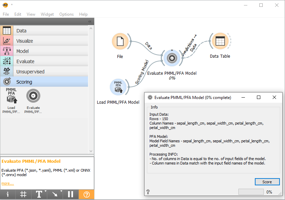The height and width of the screenshot is (200, 285).
Task: Click toolbox scrollbar up arrow
Action: (91, 28)
